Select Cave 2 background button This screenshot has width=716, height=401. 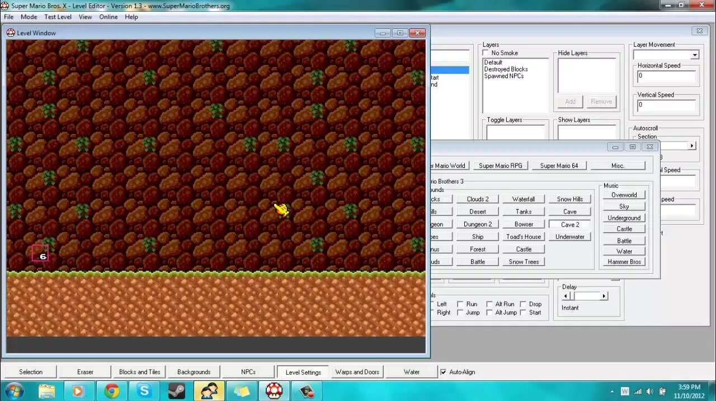coord(570,225)
